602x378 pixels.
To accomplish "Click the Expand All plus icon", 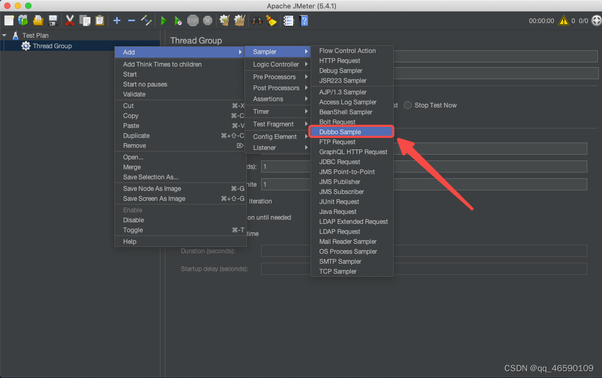I will point(117,20).
